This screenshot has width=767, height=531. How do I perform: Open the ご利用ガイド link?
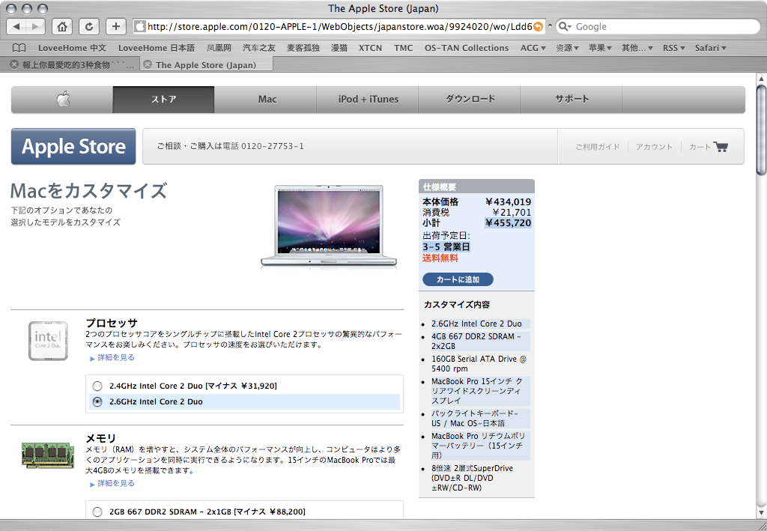point(597,147)
